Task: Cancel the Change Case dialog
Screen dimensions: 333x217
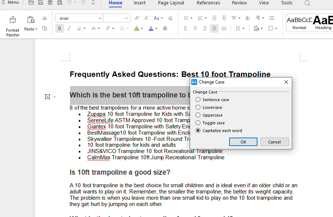Action: (274, 142)
